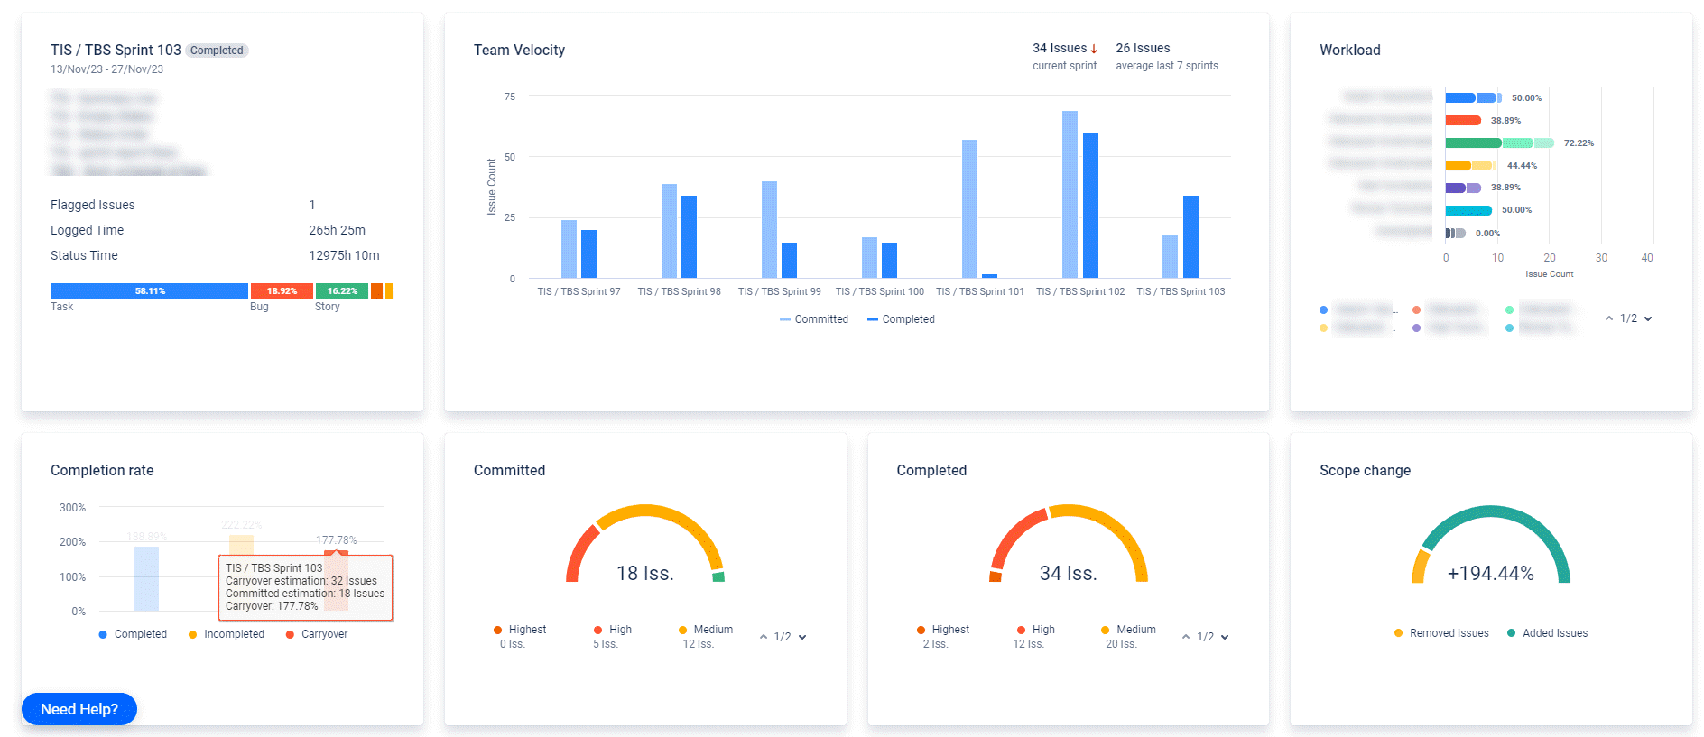Show next page of Completed gauge legend
1704x737 pixels.
click(x=1225, y=637)
